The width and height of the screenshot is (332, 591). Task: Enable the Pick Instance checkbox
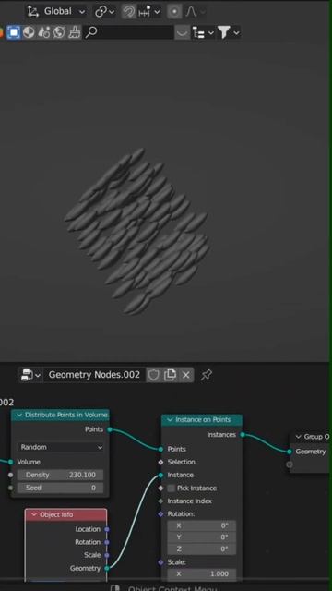click(172, 488)
